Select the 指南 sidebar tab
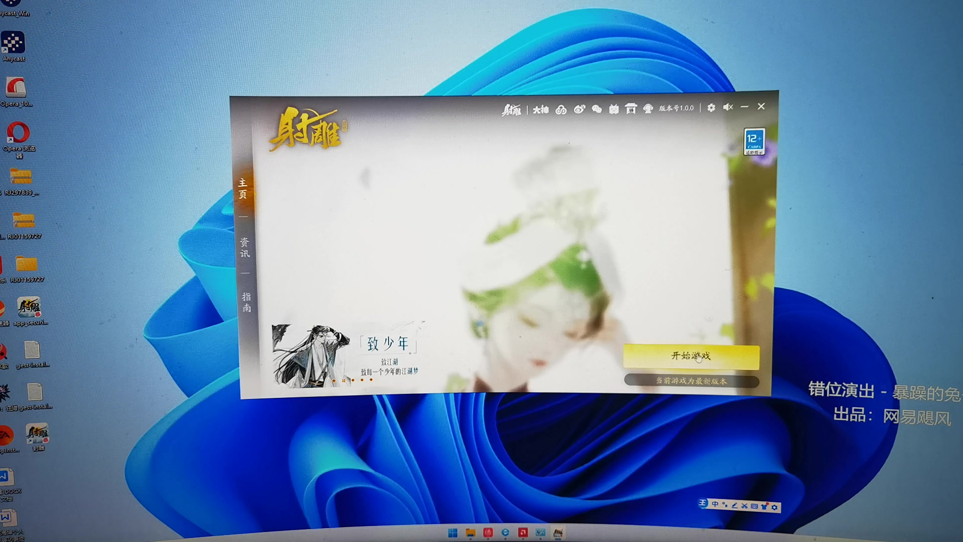 click(246, 302)
